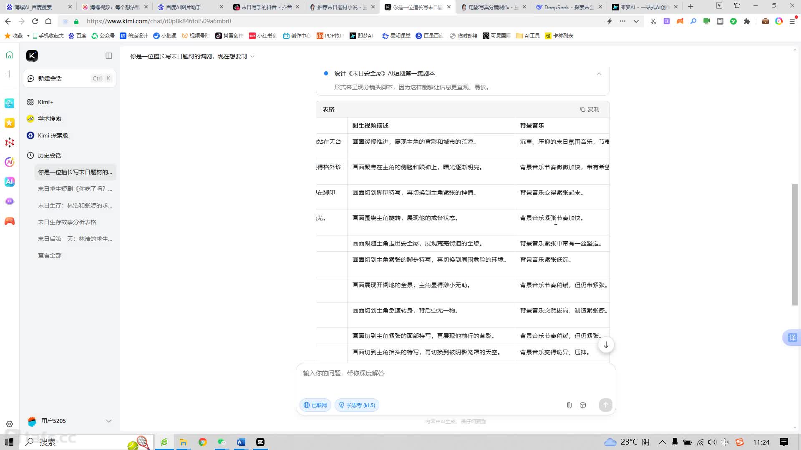Click the cube icon in input box
The height and width of the screenshot is (450, 801).
[583, 405]
